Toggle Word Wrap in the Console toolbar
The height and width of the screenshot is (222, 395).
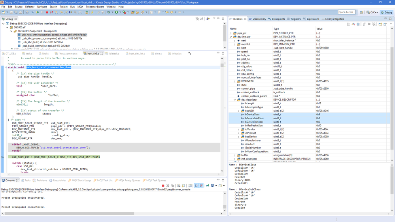coord(190,186)
